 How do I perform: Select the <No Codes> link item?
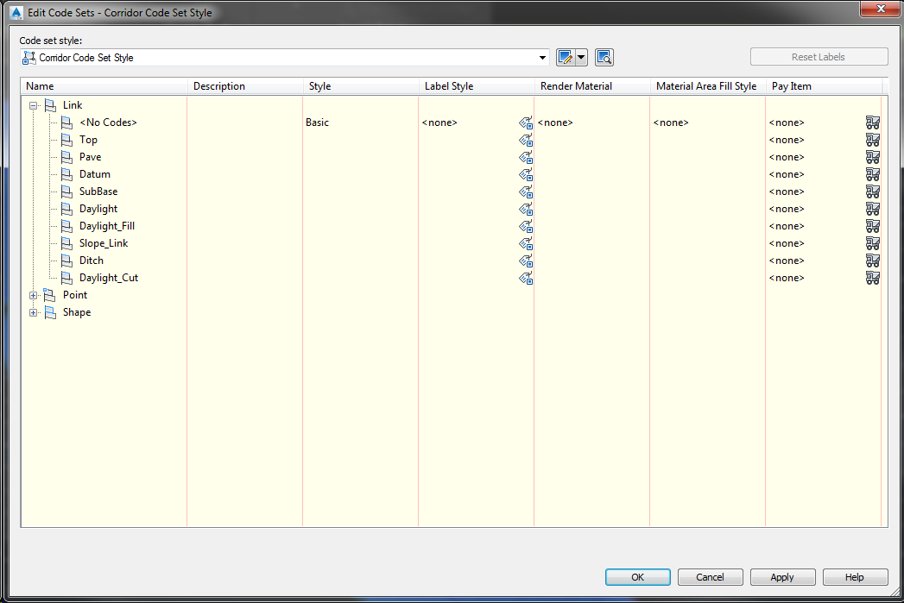(108, 122)
